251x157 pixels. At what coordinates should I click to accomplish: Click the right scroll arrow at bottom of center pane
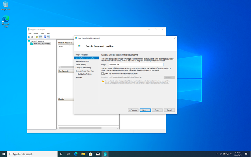pos(117,128)
